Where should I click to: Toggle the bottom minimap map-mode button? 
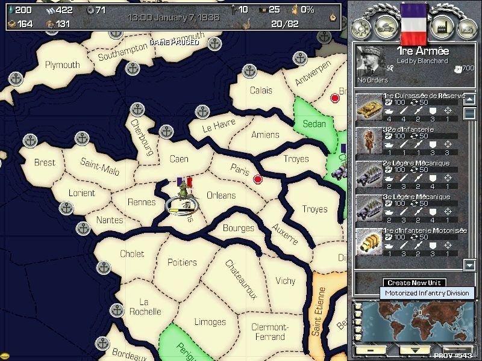[358, 337]
